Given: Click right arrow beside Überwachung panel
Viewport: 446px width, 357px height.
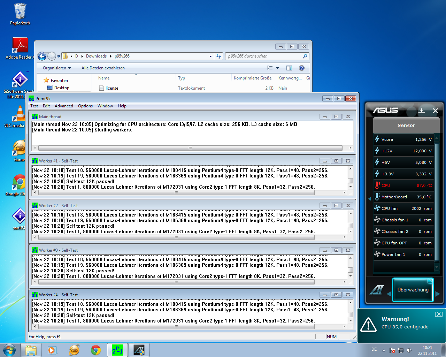Looking at the screenshot, I should pyautogui.click(x=438, y=294).
